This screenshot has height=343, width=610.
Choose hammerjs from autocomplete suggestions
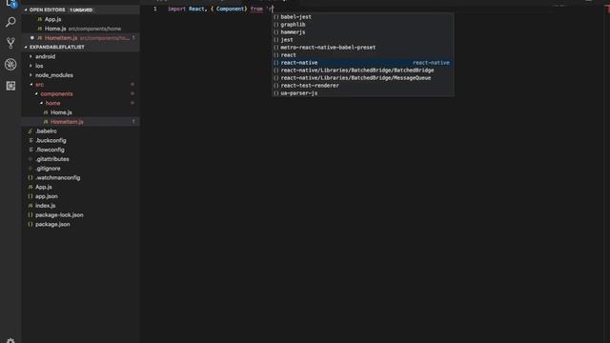(x=362, y=32)
